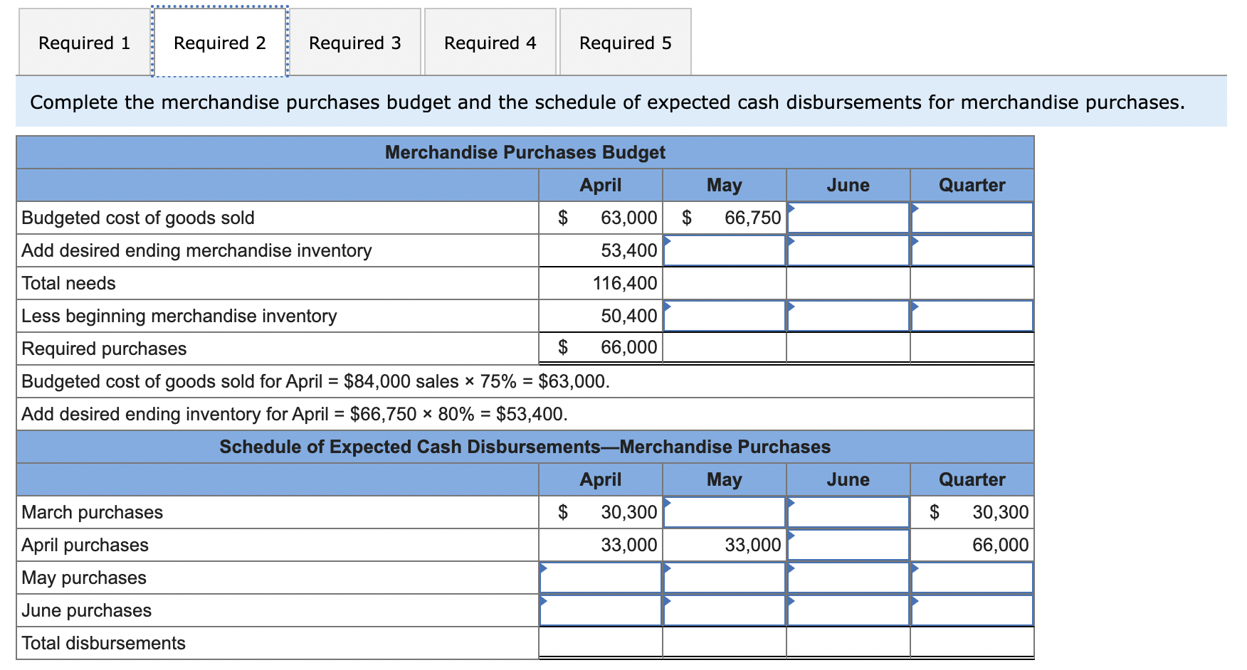Select June purchases field under April

pyautogui.click(x=601, y=610)
